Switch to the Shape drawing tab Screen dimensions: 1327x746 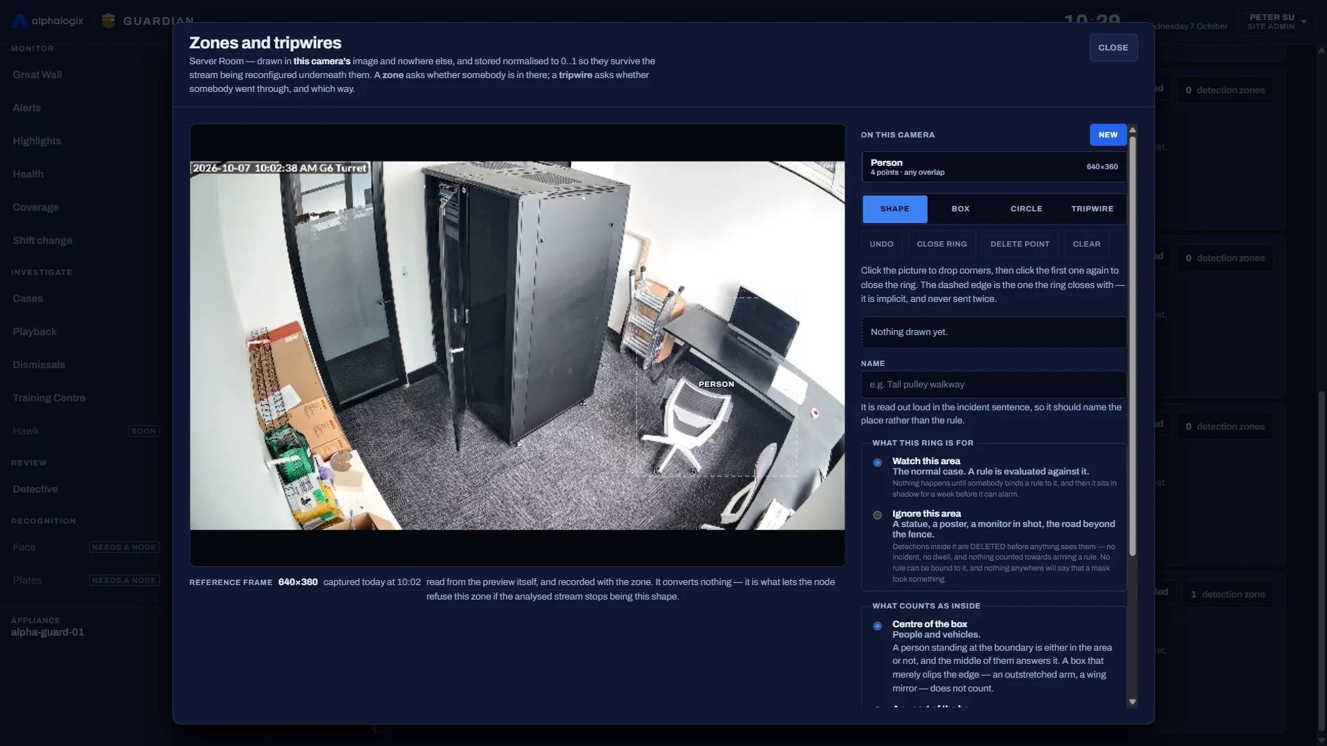(x=894, y=209)
